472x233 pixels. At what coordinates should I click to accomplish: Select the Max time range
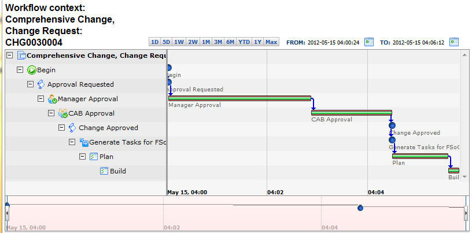click(271, 42)
